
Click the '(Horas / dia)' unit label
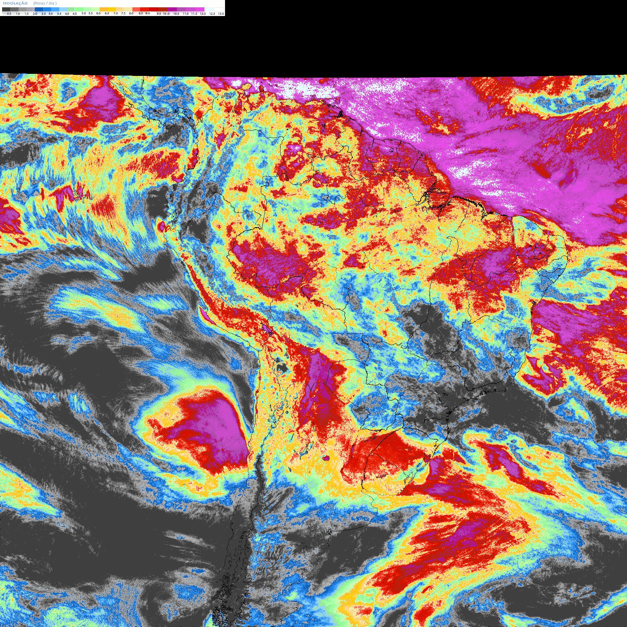45,3
